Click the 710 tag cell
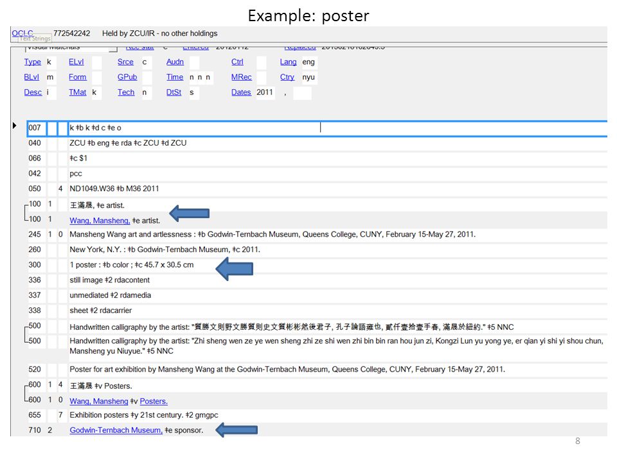617x462 pixels. [x=35, y=430]
